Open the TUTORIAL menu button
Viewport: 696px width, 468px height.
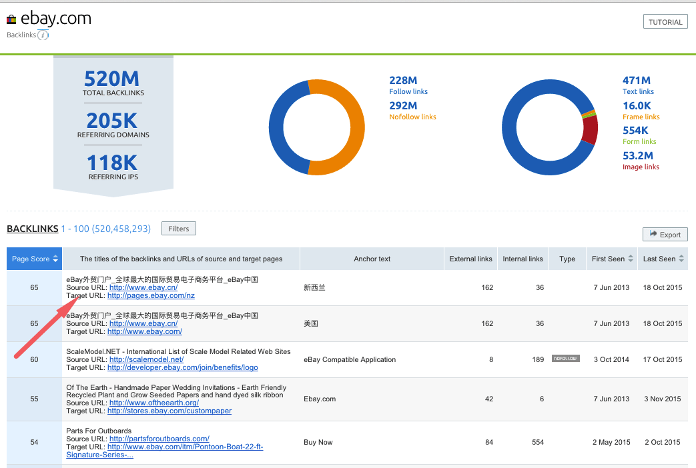click(x=665, y=21)
